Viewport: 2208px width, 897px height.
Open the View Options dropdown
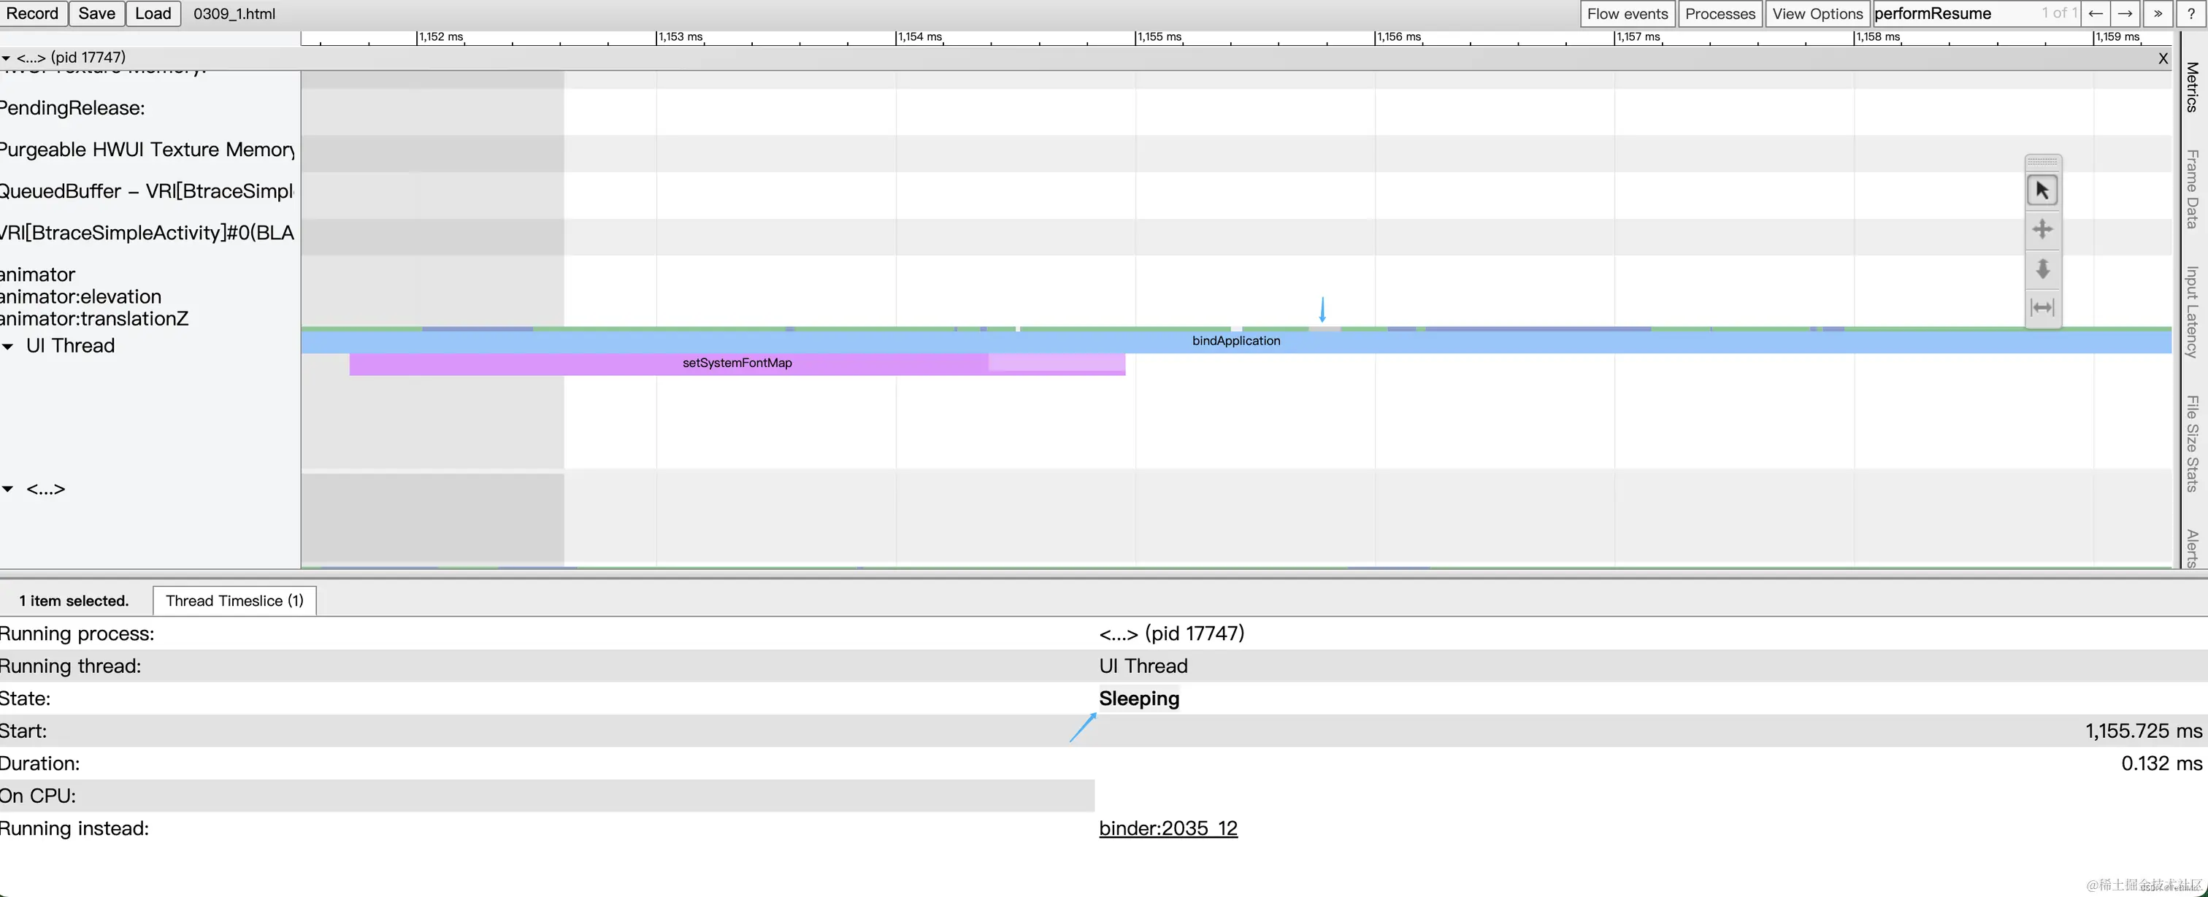(x=1817, y=14)
